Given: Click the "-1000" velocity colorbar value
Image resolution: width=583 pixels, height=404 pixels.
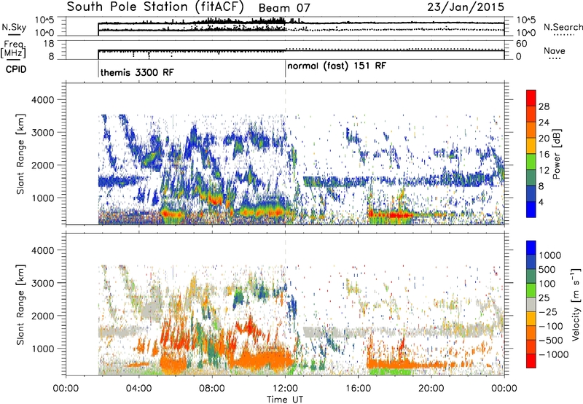Looking at the screenshot, I should (x=553, y=354).
